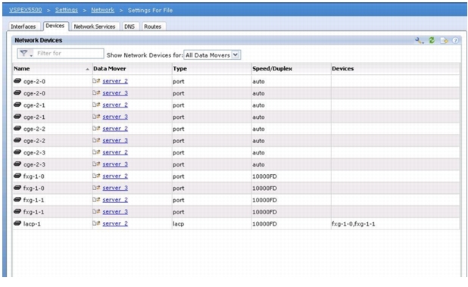Click the export list icon
Image resolution: width=468 pixels, height=287 pixels.
click(444, 40)
